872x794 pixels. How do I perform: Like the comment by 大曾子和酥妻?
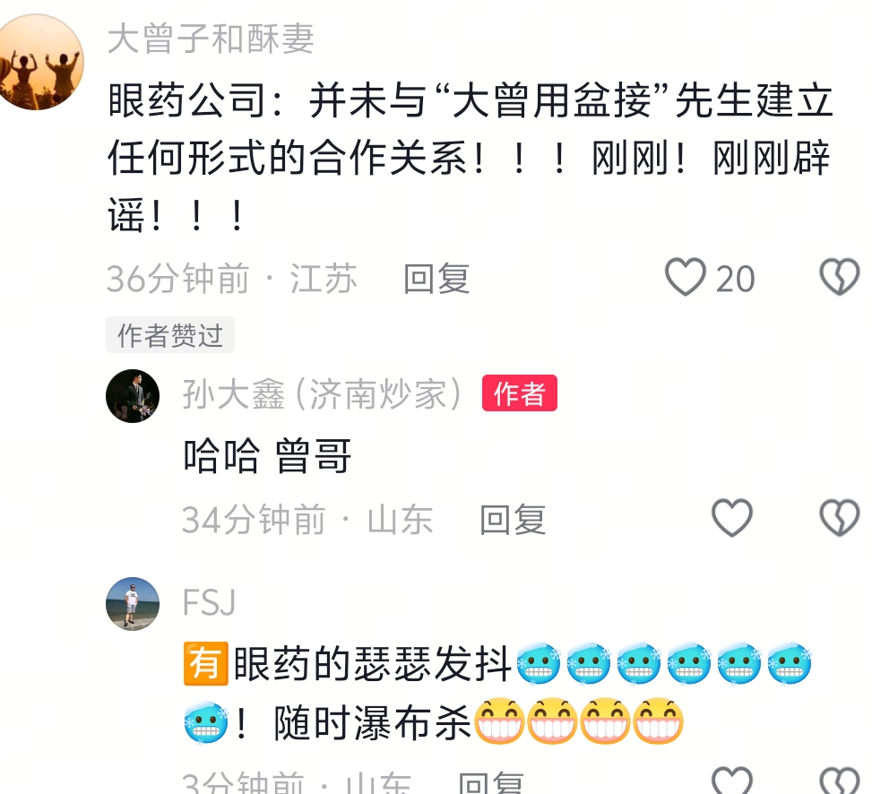tap(686, 277)
